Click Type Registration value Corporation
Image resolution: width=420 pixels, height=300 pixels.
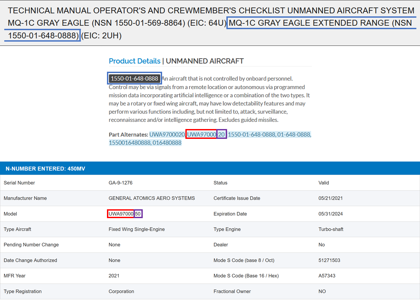[x=121, y=291]
